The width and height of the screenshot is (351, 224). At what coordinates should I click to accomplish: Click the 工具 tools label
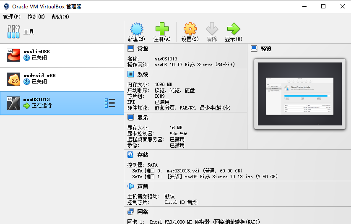pyautogui.click(x=29, y=32)
